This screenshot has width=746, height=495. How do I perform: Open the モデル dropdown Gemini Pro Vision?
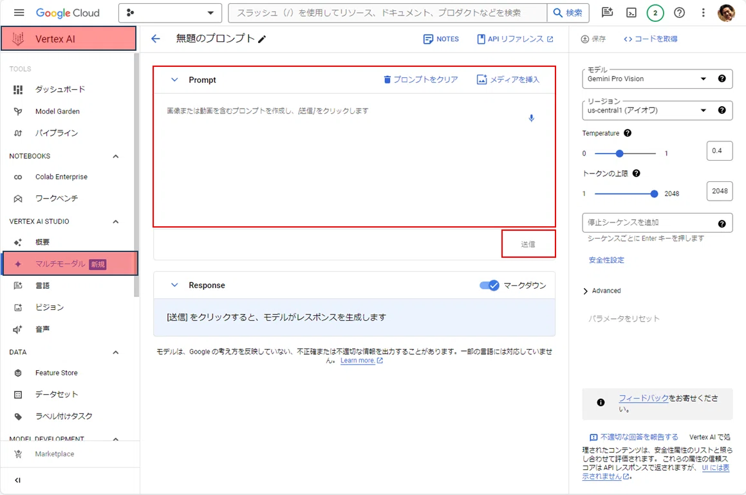tap(648, 79)
